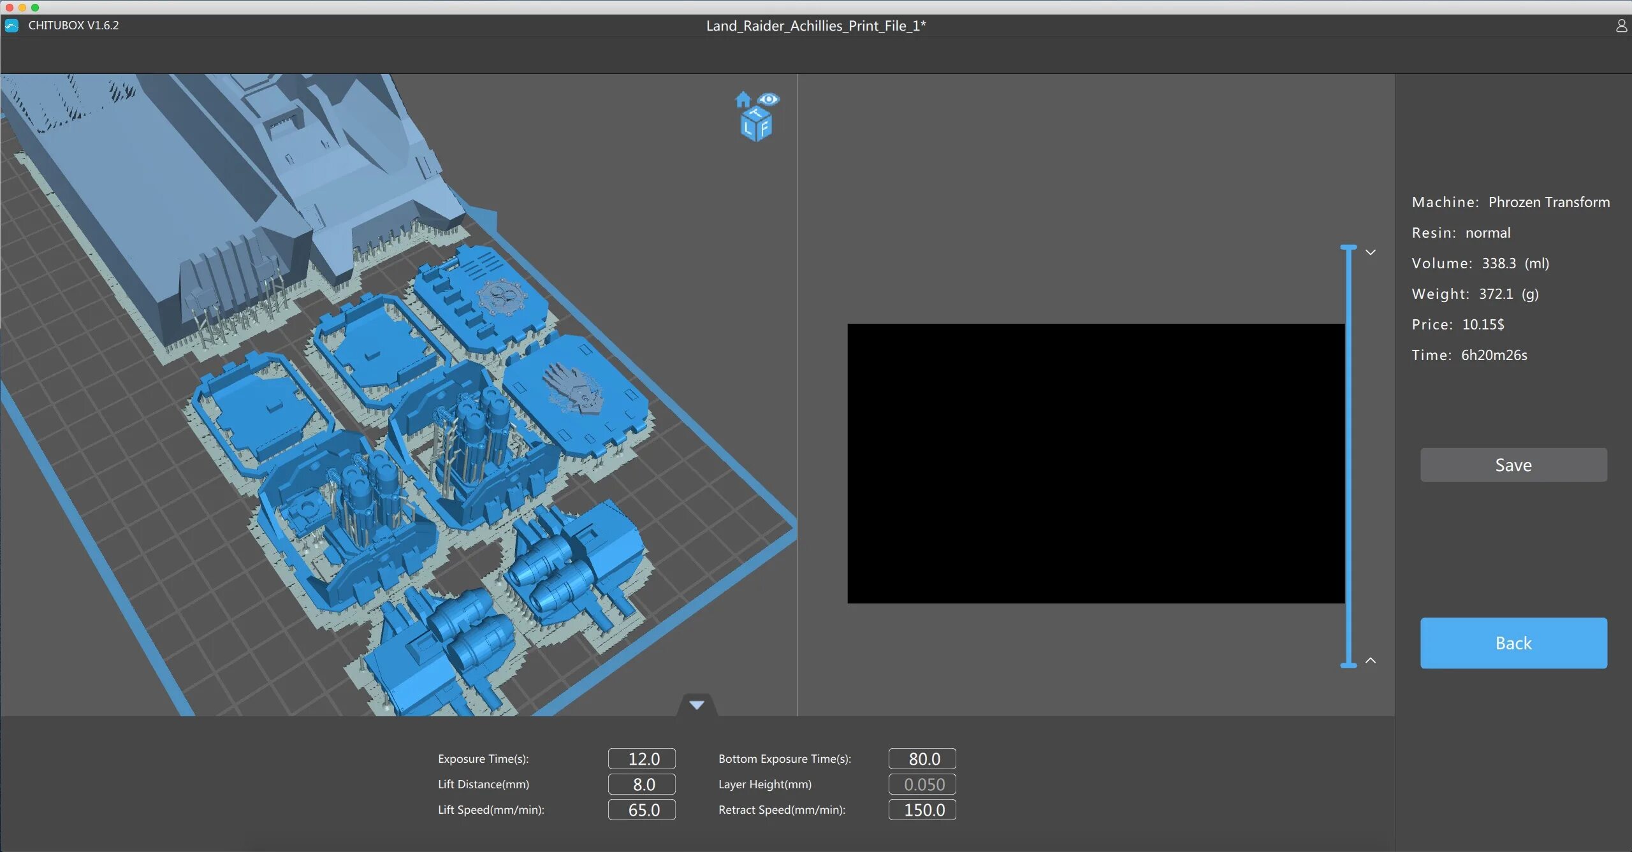Edit the Lift Speed field
Image resolution: width=1632 pixels, height=852 pixels.
(641, 809)
